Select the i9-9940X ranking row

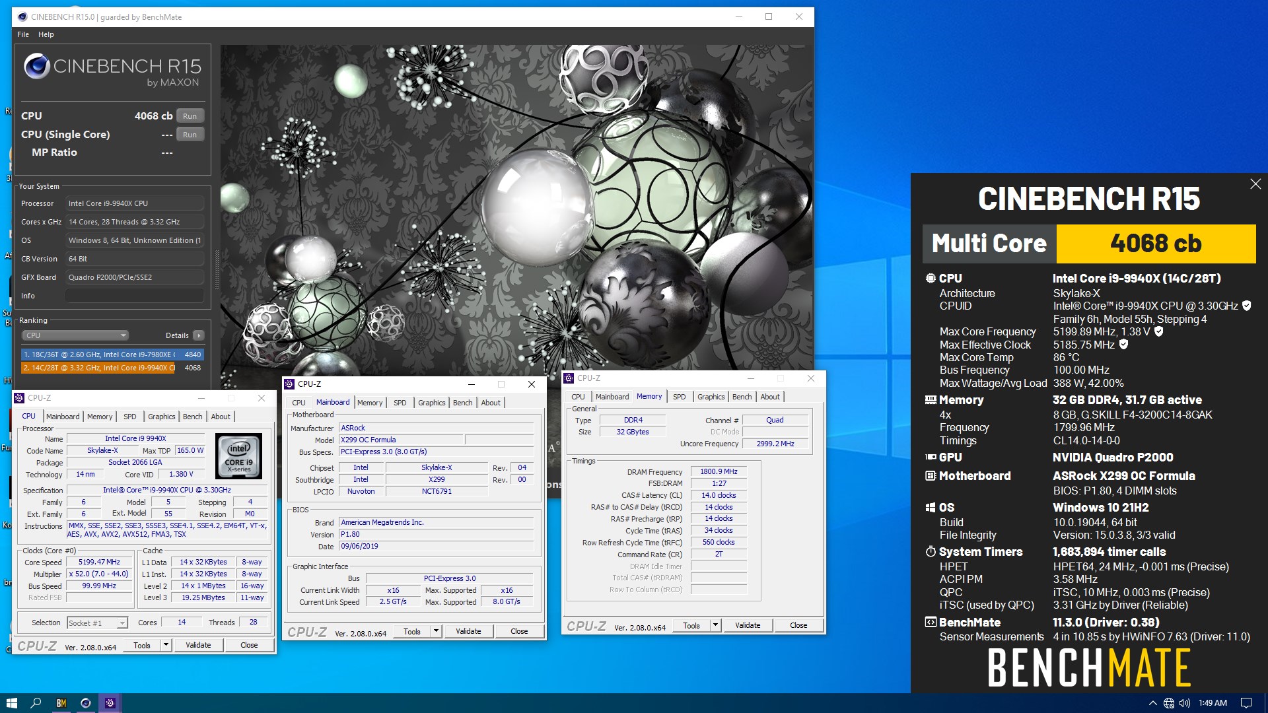tap(112, 368)
